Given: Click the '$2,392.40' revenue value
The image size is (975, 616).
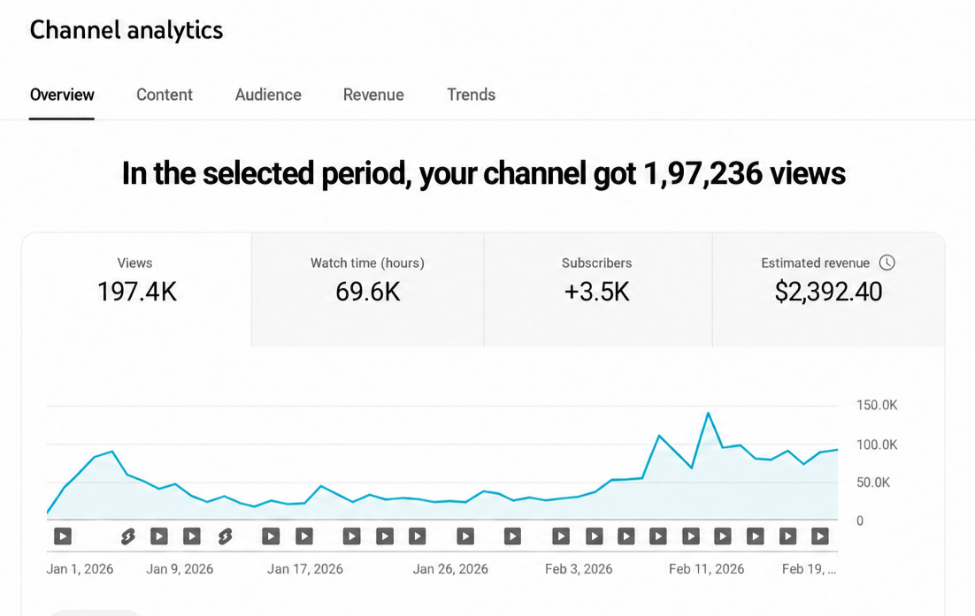Looking at the screenshot, I should (x=828, y=292).
